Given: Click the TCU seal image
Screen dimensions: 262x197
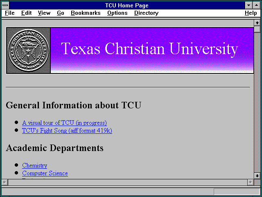Looking at the screenshot, I should coord(28,50).
